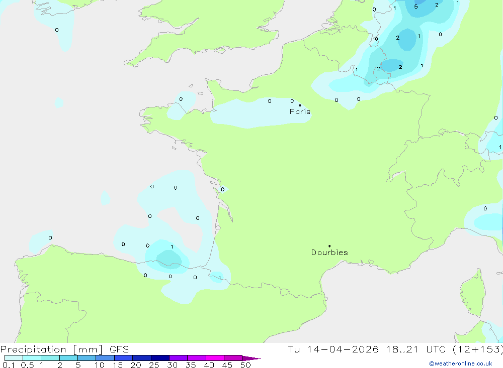The width and height of the screenshot is (503, 368).
Task: Click the 0.5–1 mm legend color
Action: pyautogui.click(x=32, y=358)
